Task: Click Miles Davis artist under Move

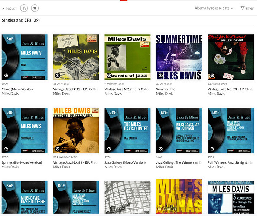Action: pyautogui.click(x=10, y=94)
